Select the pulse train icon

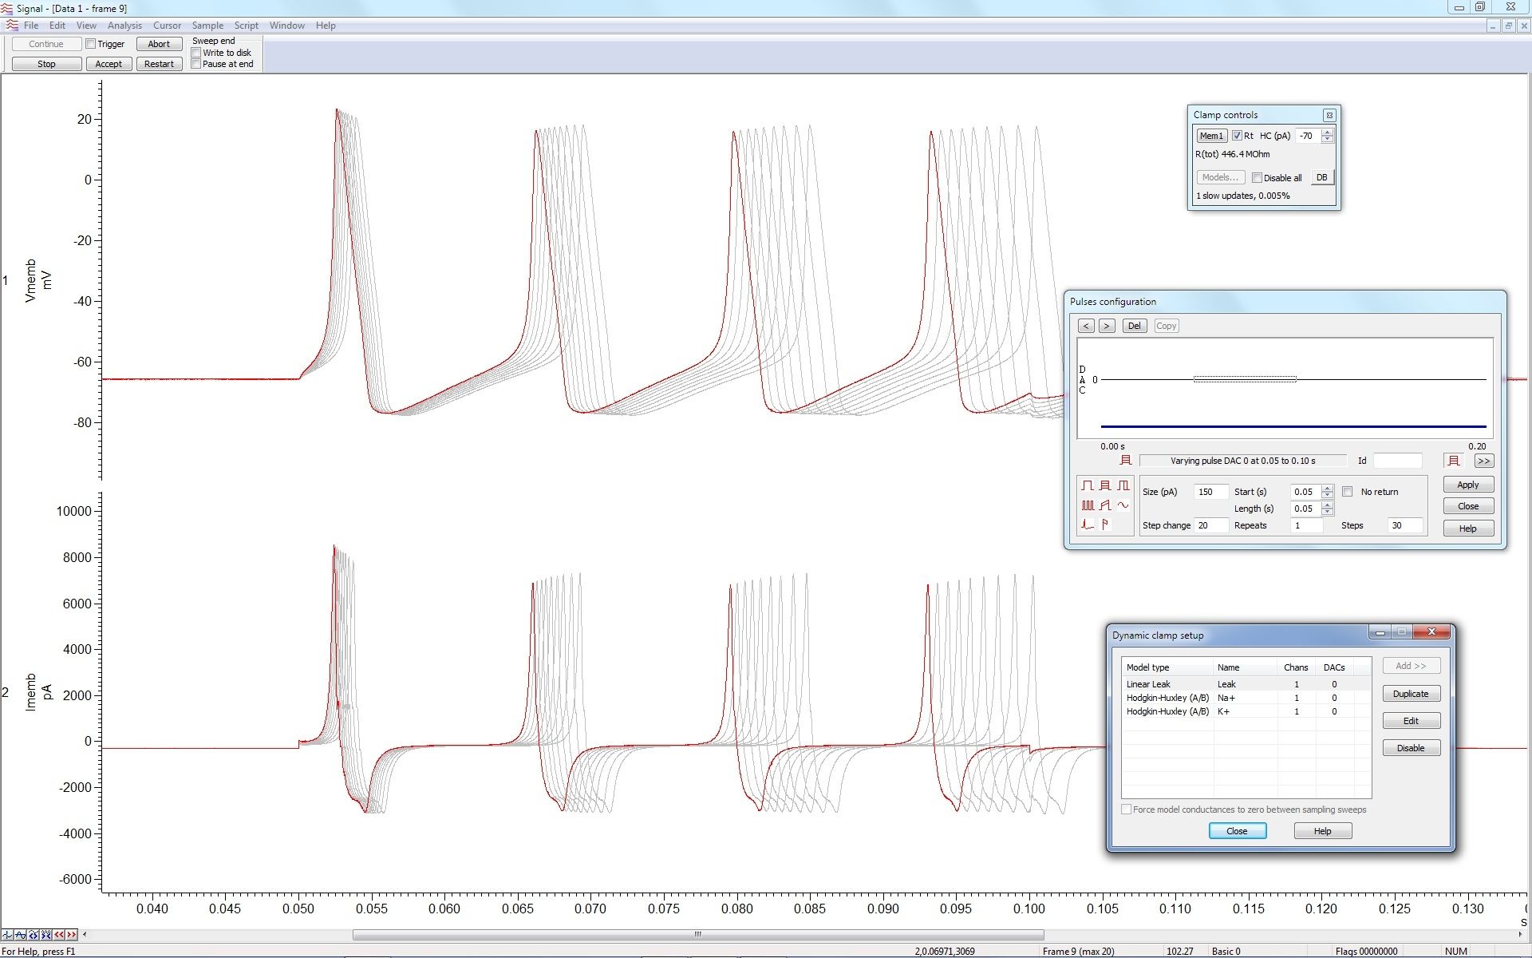(1088, 505)
